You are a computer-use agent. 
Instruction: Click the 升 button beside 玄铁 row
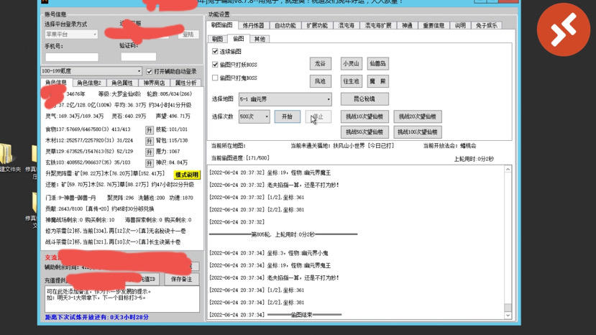tap(149, 163)
